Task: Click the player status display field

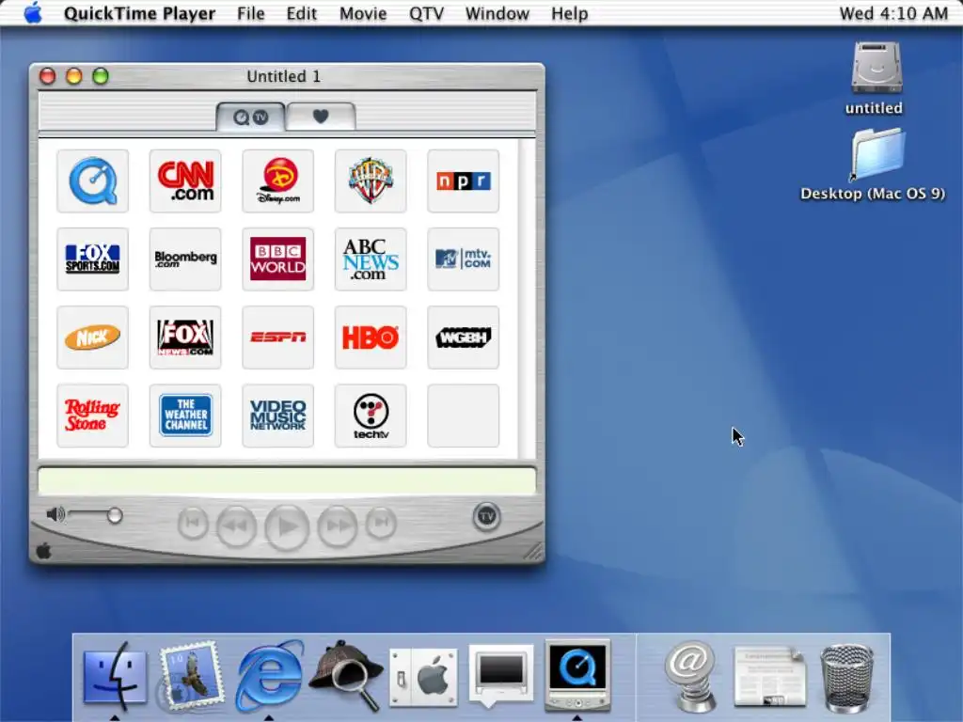Action: pos(287,480)
